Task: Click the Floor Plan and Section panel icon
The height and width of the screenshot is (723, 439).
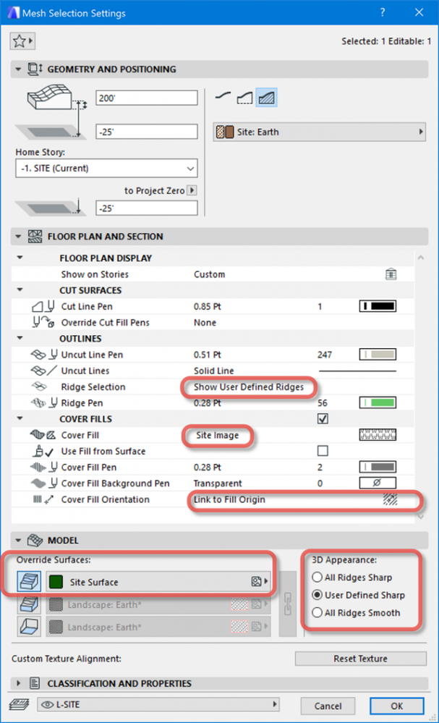Action: point(35,236)
